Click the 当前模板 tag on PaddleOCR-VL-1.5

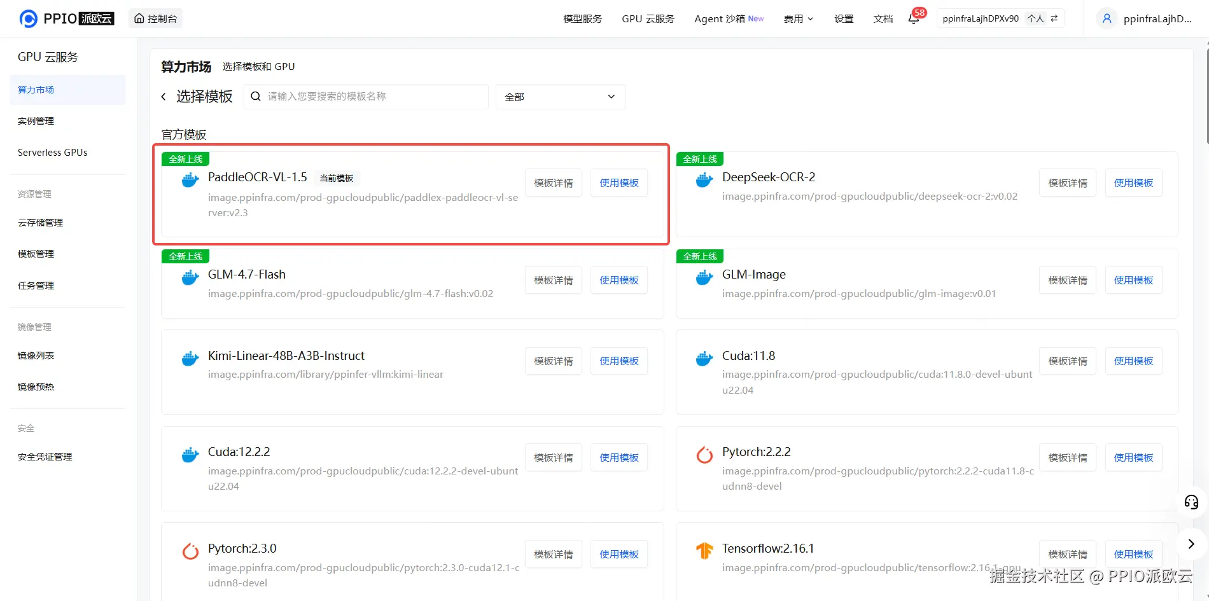point(337,178)
